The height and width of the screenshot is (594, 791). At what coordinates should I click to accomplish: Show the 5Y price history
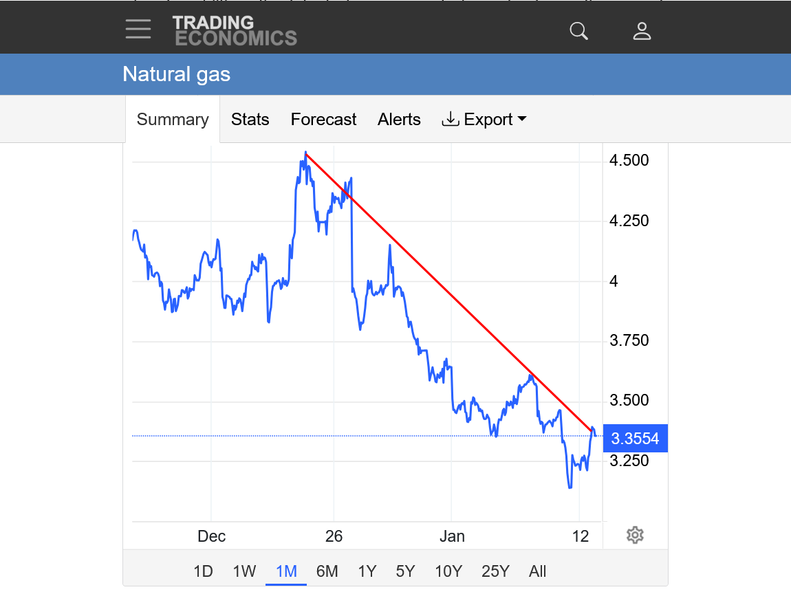pos(405,571)
